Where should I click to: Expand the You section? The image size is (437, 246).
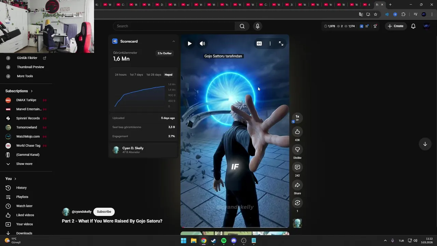tap(11, 179)
